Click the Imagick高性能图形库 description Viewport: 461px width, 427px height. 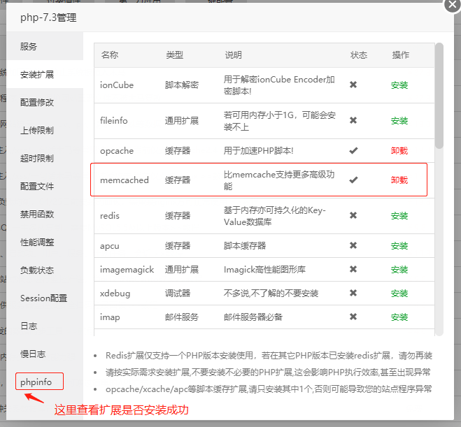(264, 270)
